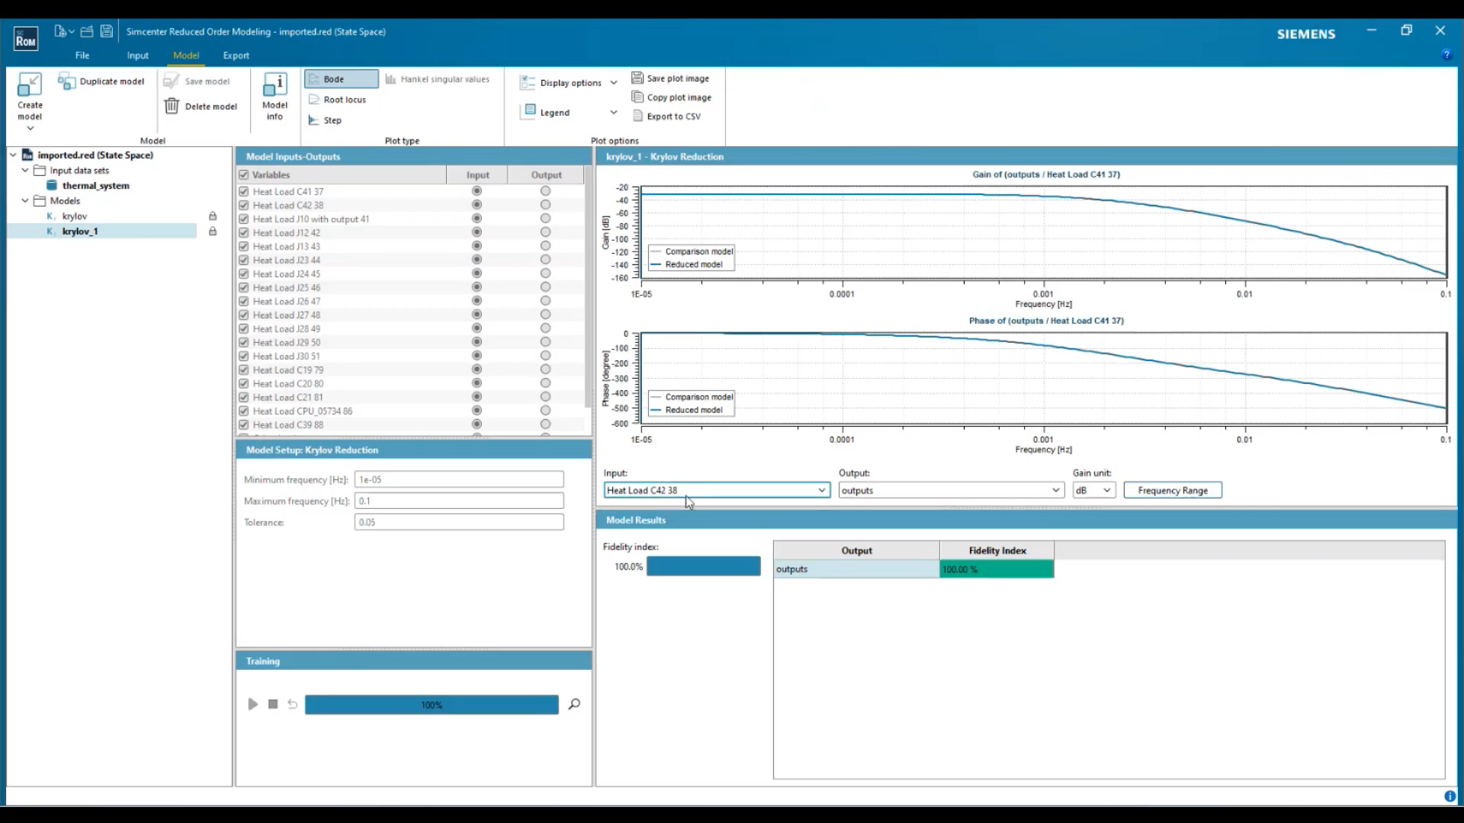Select Output radio for Heat Load J12 42
This screenshot has width=1464, height=823.
point(545,232)
